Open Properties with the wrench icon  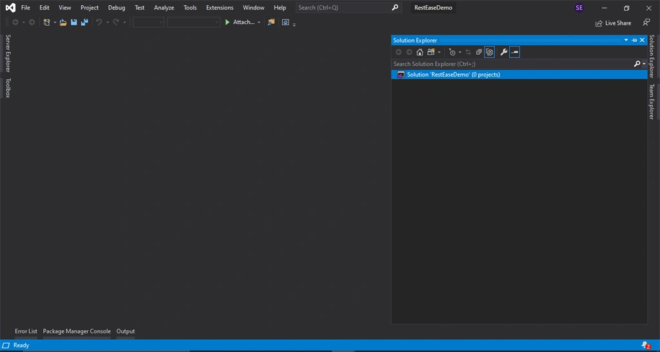[x=503, y=52]
